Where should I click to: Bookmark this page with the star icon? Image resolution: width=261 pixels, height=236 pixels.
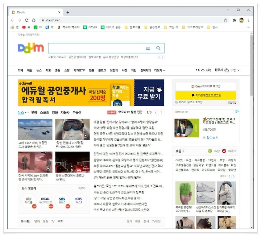point(225,20)
